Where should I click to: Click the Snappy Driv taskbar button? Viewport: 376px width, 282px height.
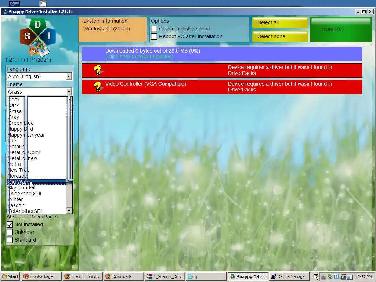tap(247, 276)
